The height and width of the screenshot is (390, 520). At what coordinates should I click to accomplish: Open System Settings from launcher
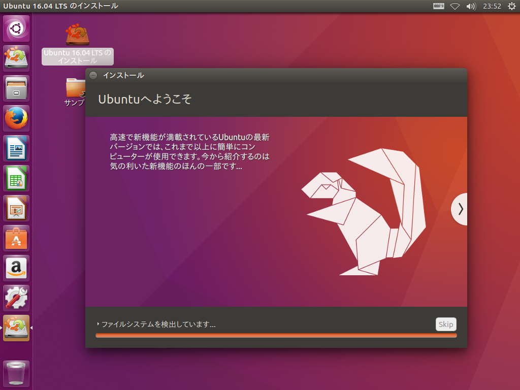(x=16, y=298)
